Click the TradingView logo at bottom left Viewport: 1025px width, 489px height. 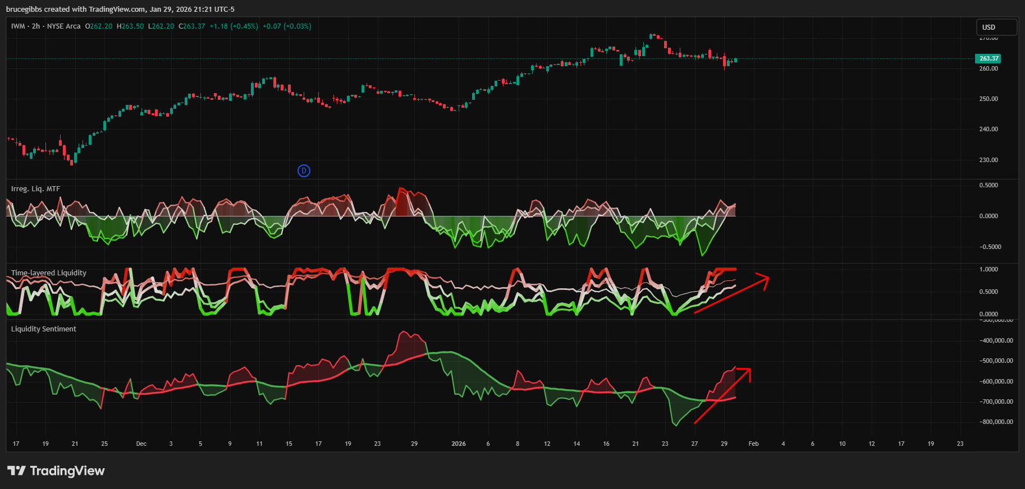[56, 470]
